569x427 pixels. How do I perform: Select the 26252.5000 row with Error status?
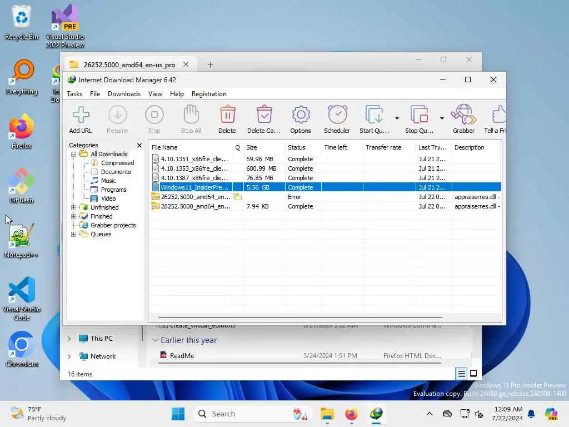[x=326, y=197]
